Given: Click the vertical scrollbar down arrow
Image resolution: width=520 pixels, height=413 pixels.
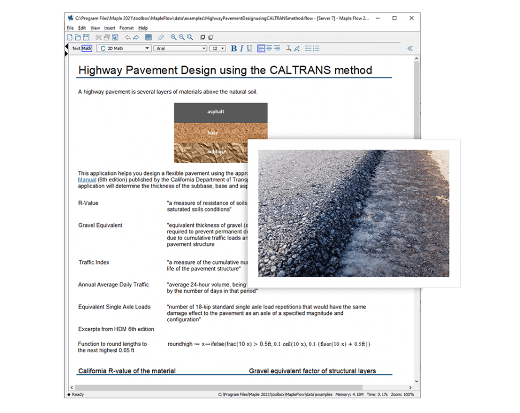Looking at the screenshot, I should point(417,381).
